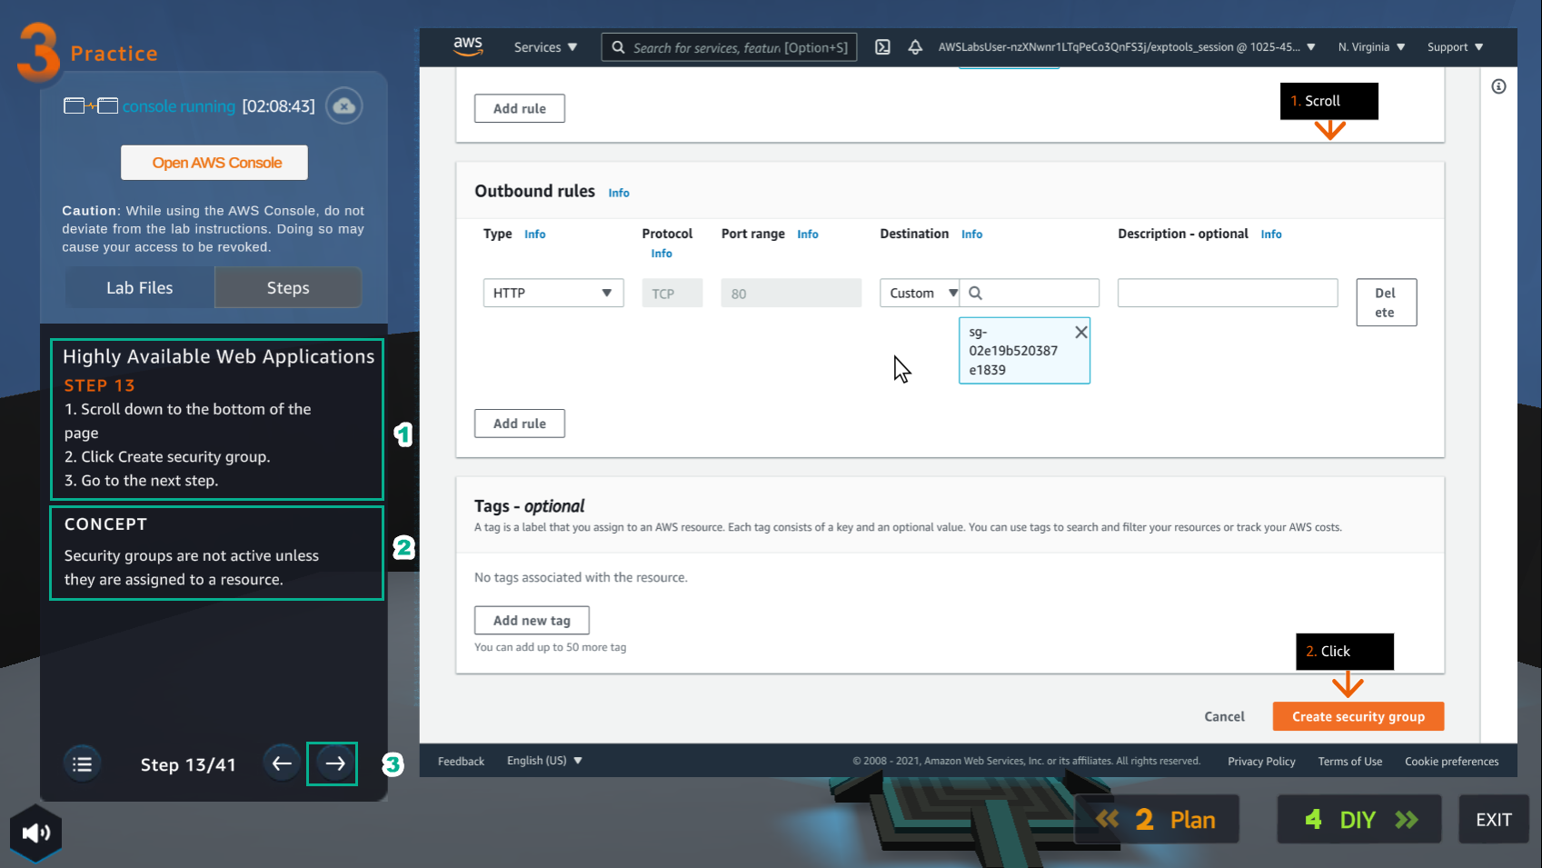Open Info link next to Destination

(971, 234)
